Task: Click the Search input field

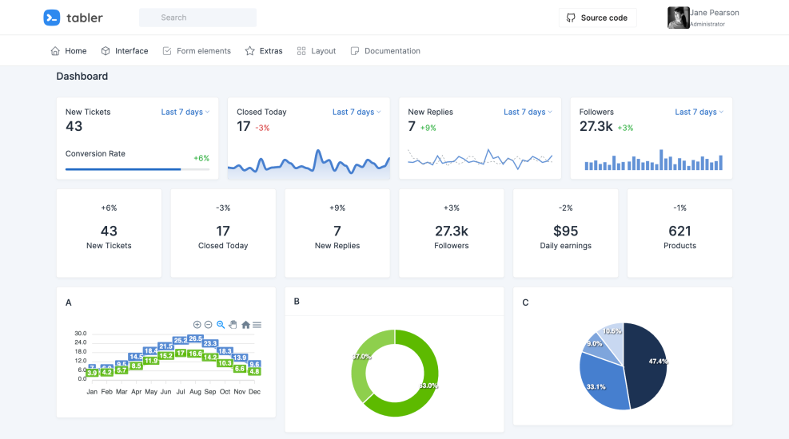Action: pos(197,18)
